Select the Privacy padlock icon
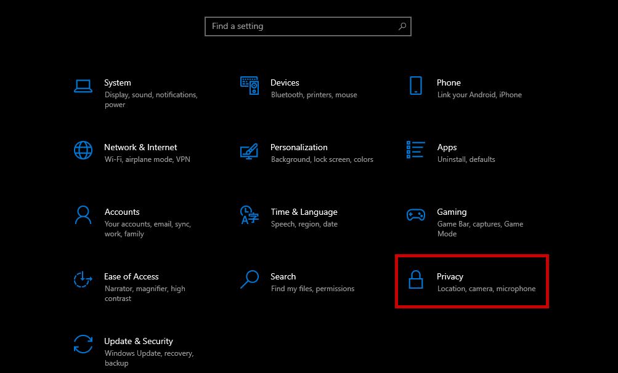618x373 pixels. click(416, 279)
